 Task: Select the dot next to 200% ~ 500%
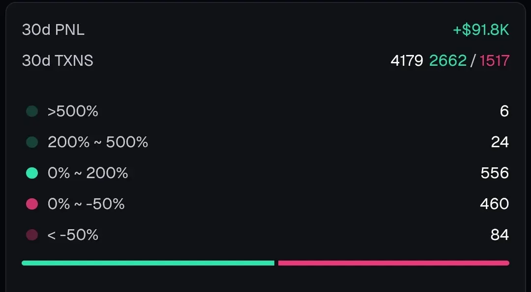point(32,142)
